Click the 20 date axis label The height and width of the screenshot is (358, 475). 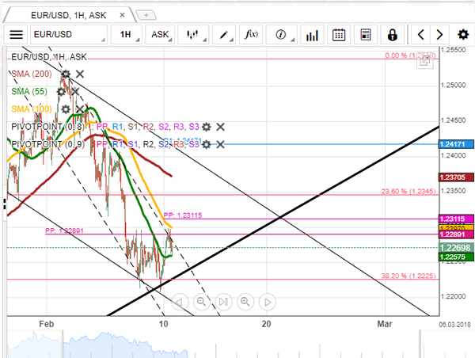266,324
